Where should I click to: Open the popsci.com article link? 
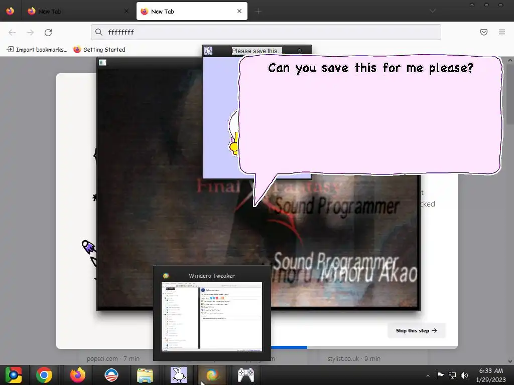(x=113, y=359)
